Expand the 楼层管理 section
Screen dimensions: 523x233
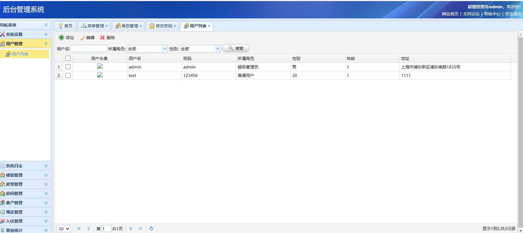[x=46, y=175]
